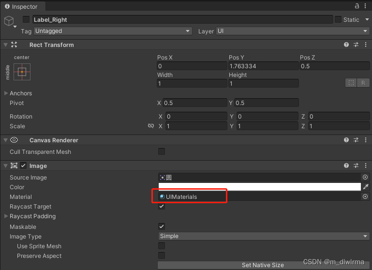Open Rect Transform component context menu
The height and width of the screenshot is (270, 372).
[x=366, y=45]
